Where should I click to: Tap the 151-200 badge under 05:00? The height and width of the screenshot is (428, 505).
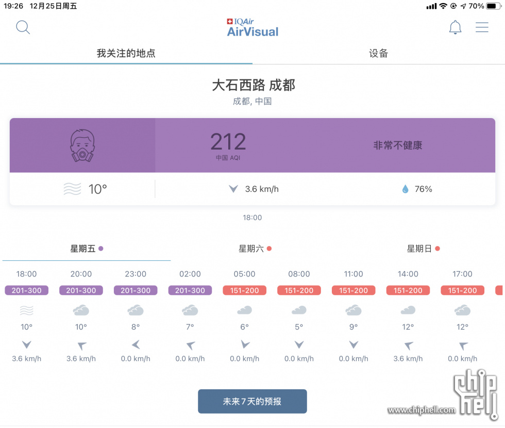point(244,290)
